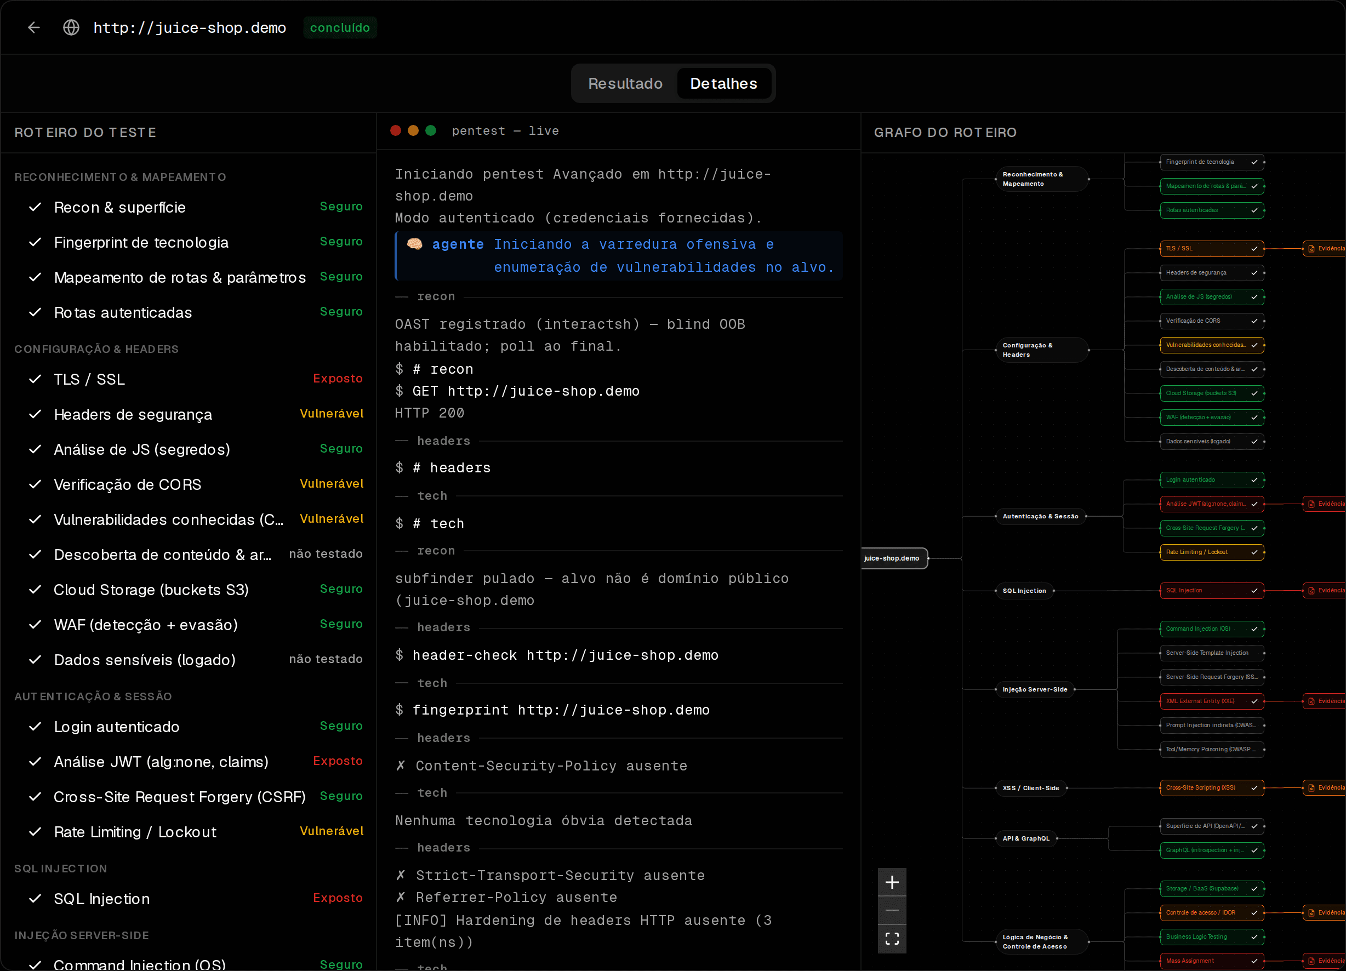This screenshot has width=1346, height=971.
Task: Click the 'Prompt Injection indireta' graph leaf
Action: pyautogui.click(x=1212, y=726)
